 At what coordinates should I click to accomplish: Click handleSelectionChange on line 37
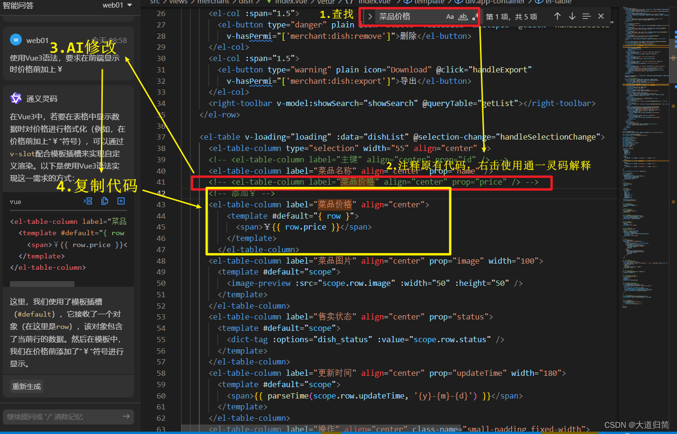click(548, 137)
